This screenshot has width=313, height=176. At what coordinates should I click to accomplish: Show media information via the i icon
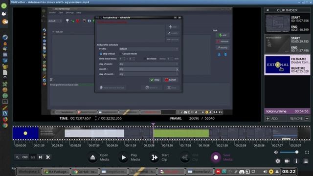(x=296, y=161)
